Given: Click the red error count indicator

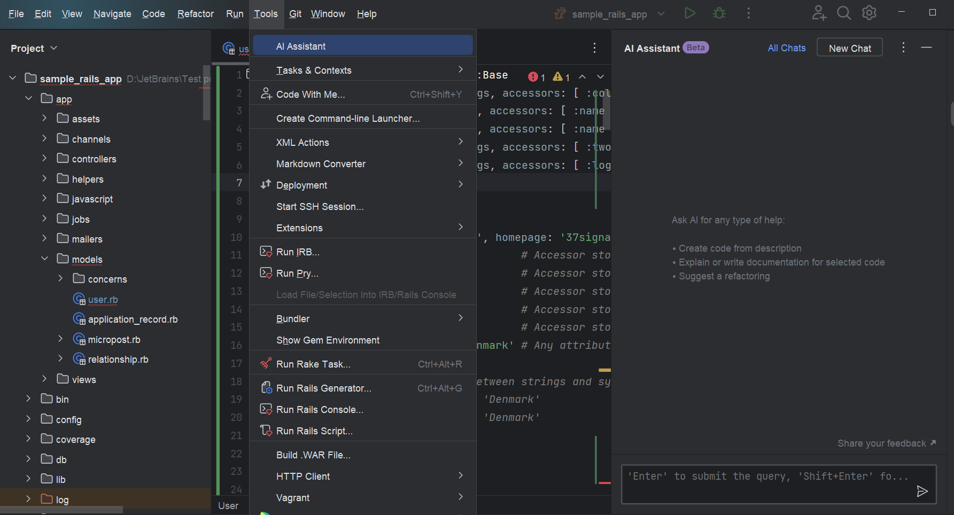Looking at the screenshot, I should pos(537,77).
